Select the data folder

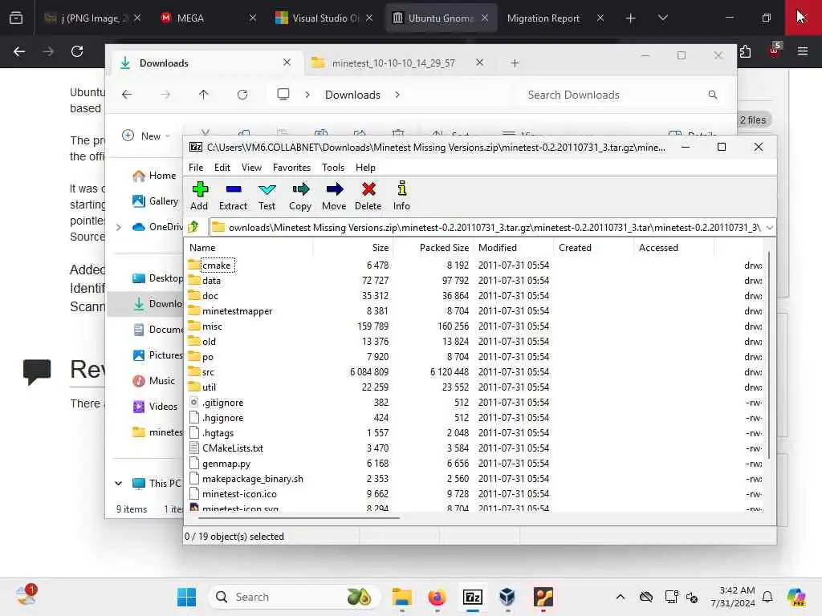(x=211, y=281)
